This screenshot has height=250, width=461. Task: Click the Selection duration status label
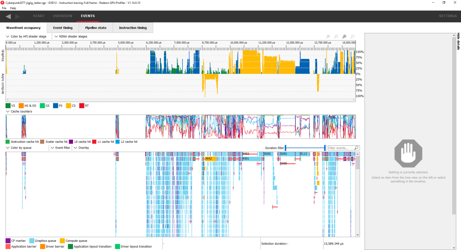pos(274,244)
